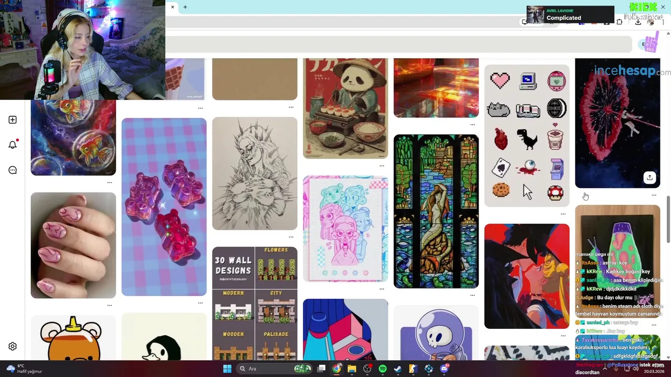Click the share icon on the fireworks pin
The image size is (671, 377).
click(x=650, y=178)
